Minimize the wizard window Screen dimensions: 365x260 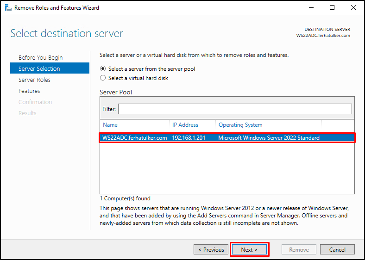tap(311, 7)
